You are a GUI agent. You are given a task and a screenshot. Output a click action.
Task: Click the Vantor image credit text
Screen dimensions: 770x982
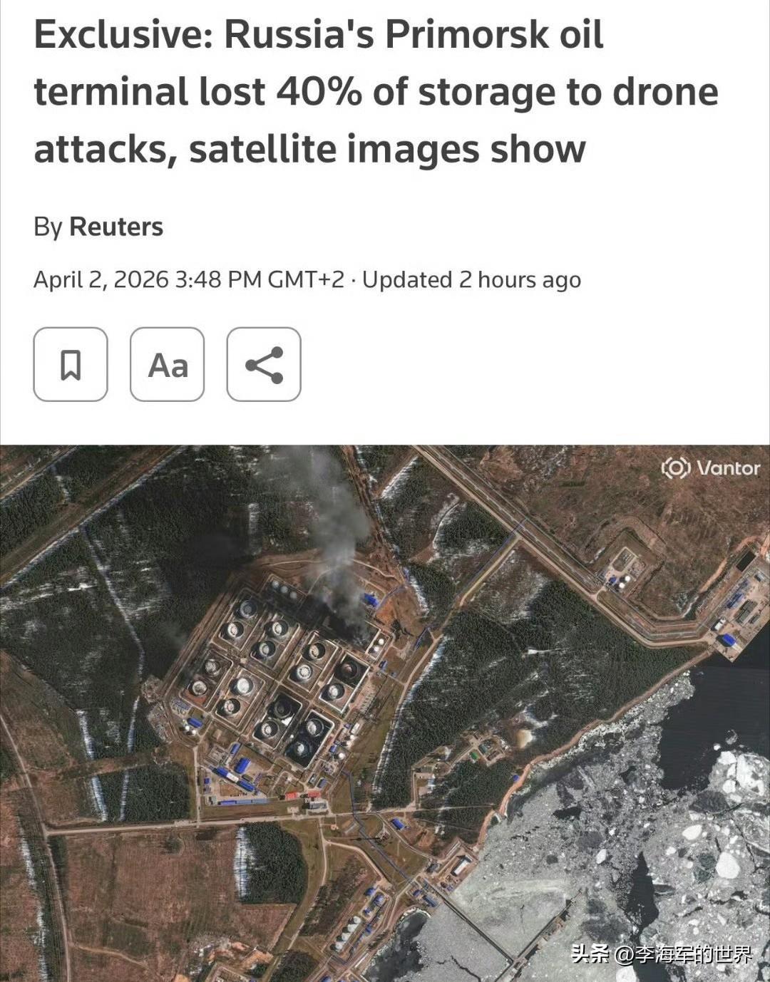[x=728, y=468]
